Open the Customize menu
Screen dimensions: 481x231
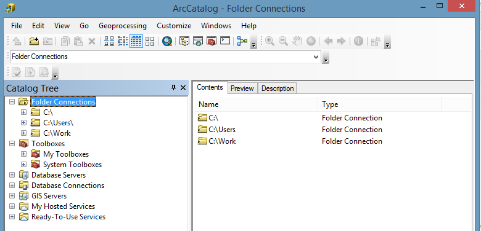click(174, 26)
